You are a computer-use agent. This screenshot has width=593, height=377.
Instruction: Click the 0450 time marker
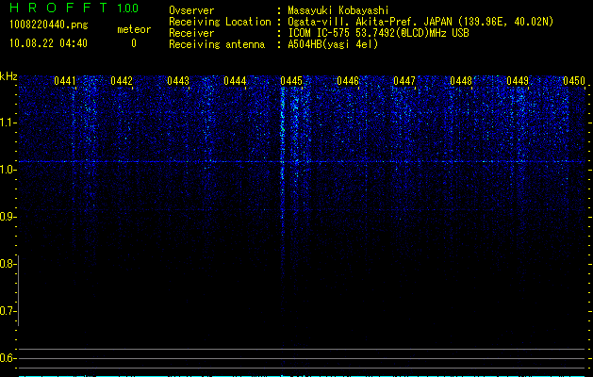(x=574, y=80)
